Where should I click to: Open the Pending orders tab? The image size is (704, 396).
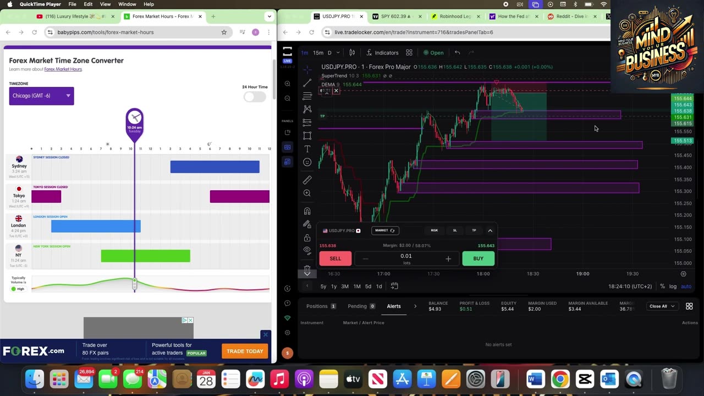pyautogui.click(x=361, y=306)
